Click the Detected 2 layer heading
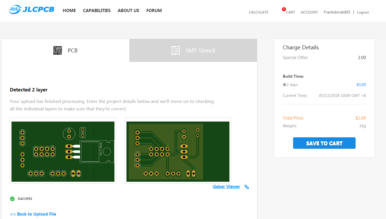386x219 pixels. click(x=29, y=90)
